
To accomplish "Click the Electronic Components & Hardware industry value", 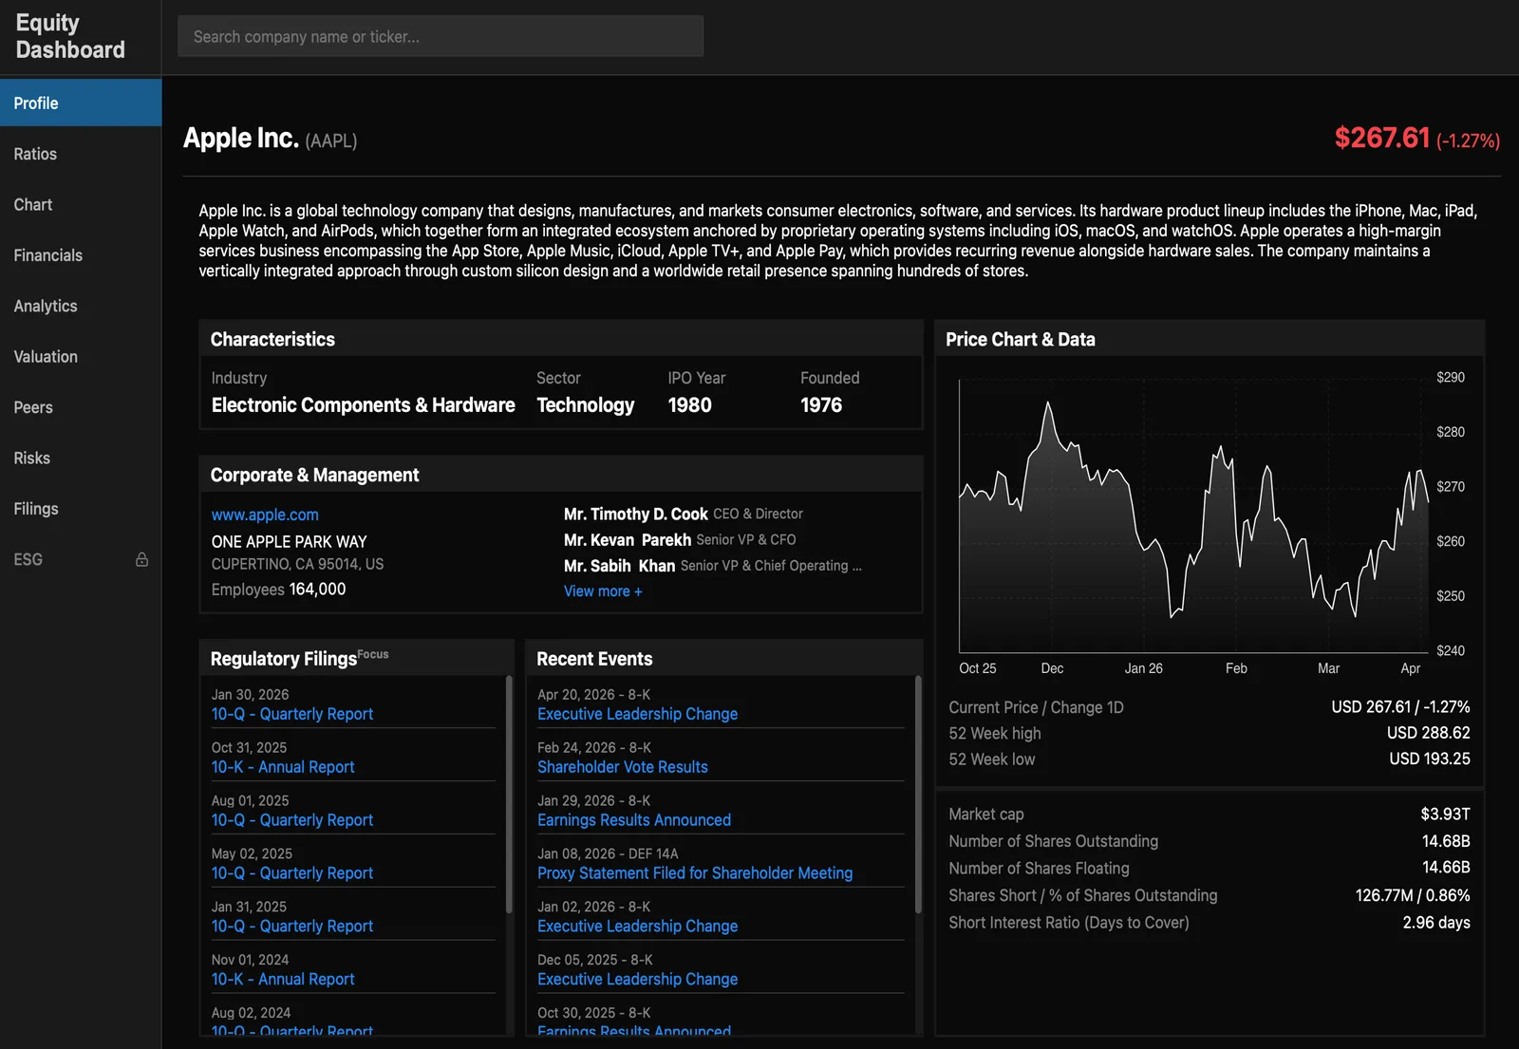I will [363, 405].
